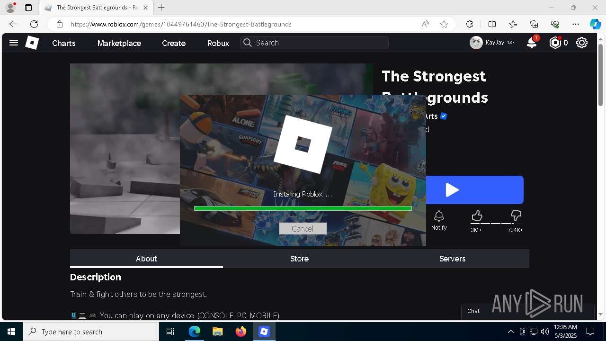The width and height of the screenshot is (606, 341).
Task: Click the Windows taskbar search box
Action: click(x=91, y=332)
